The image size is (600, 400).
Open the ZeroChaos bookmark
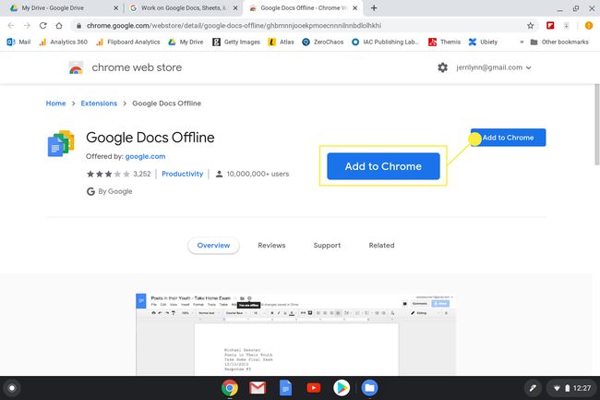(x=322, y=42)
